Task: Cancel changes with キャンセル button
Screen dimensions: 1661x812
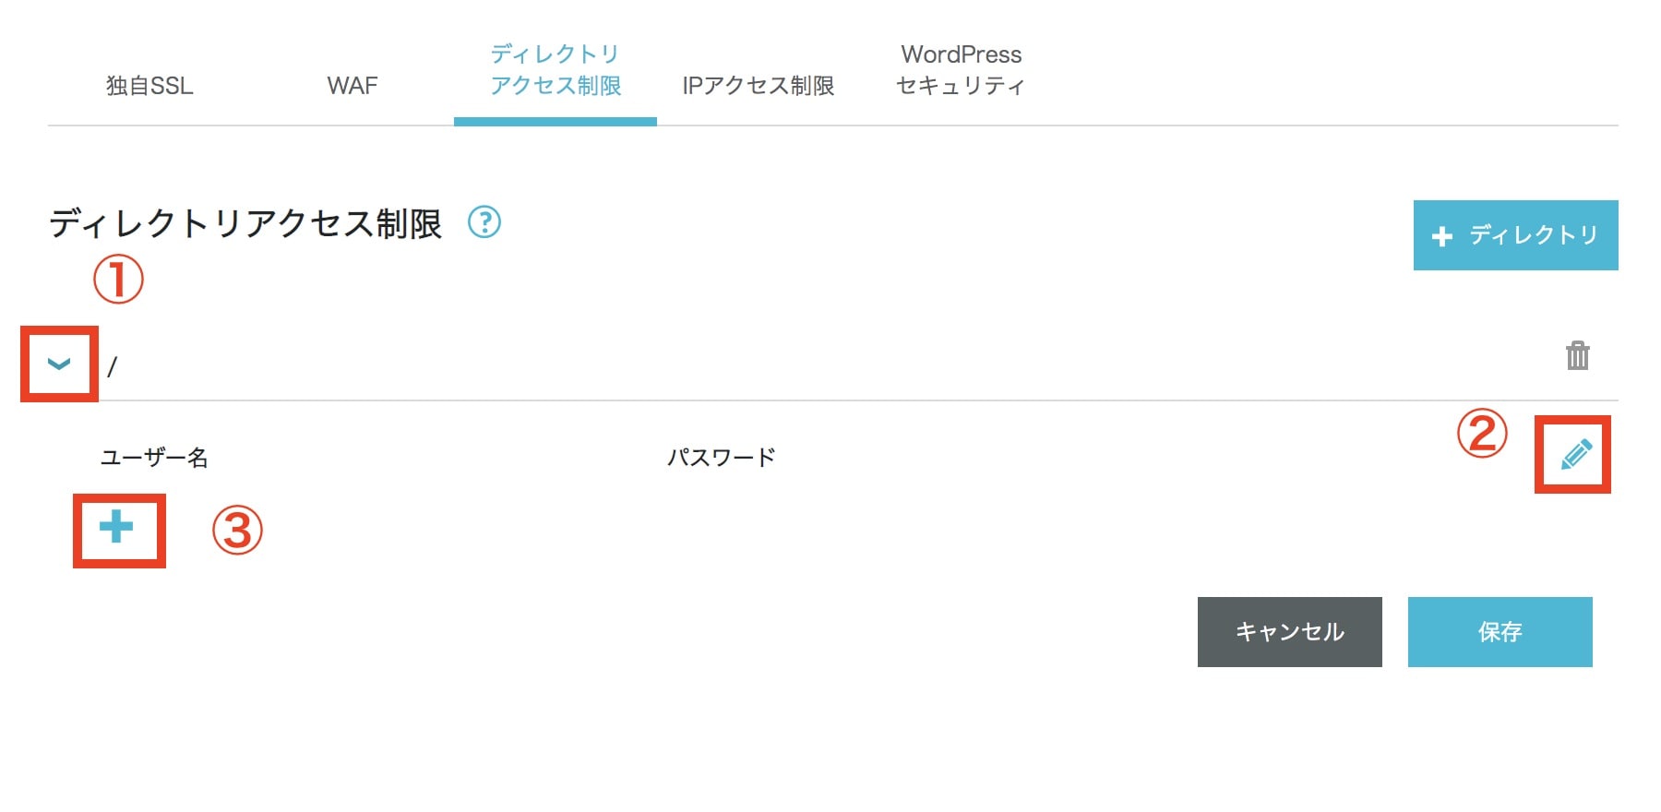Action: click(1290, 632)
